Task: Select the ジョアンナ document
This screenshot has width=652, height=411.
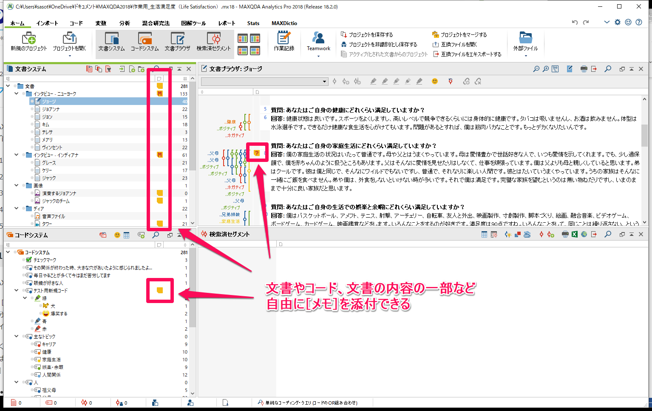Action: pos(51,109)
